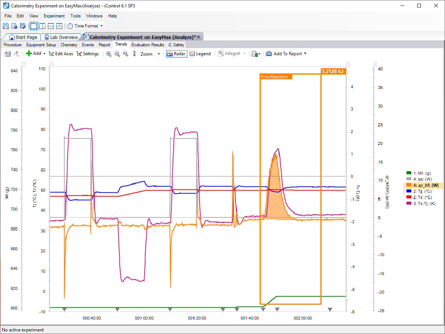Select the four-pane grid layout icon
Viewport: 445px width, 334px height.
pyautogui.click(x=59, y=26)
